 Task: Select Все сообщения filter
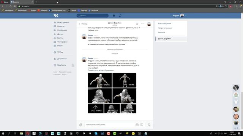coord(164,23)
